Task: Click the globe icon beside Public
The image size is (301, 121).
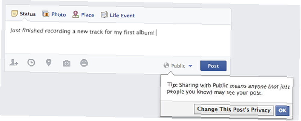Action: 166,65
